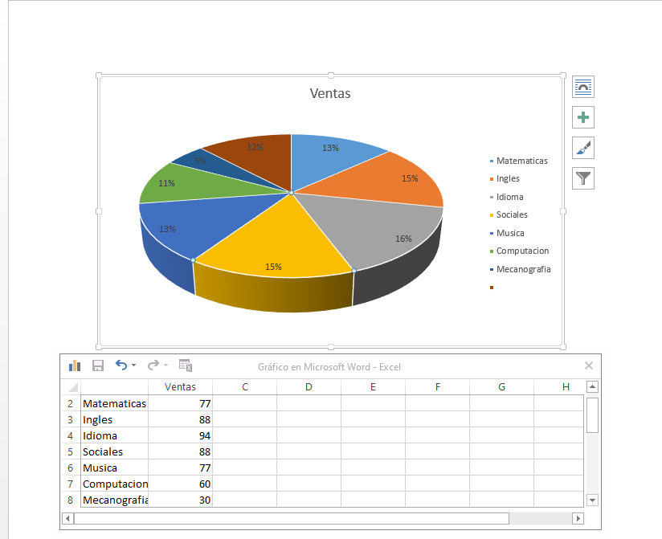Select row 5 header
This screenshot has height=539, width=662.
pos(71,451)
